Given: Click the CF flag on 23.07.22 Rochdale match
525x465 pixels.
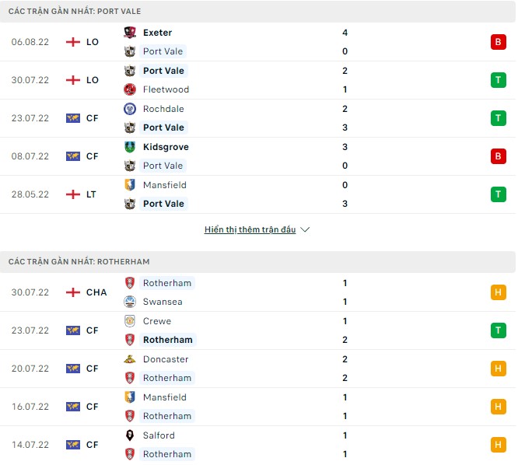Looking at the screenshot, I should coord(73,118).
